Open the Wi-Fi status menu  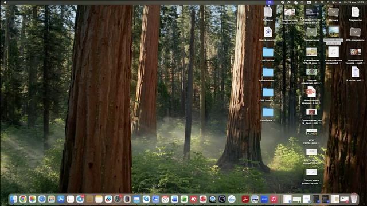click(x=322, y=2)
